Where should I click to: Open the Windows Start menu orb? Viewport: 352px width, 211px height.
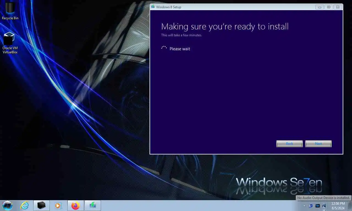click(7, 205)
